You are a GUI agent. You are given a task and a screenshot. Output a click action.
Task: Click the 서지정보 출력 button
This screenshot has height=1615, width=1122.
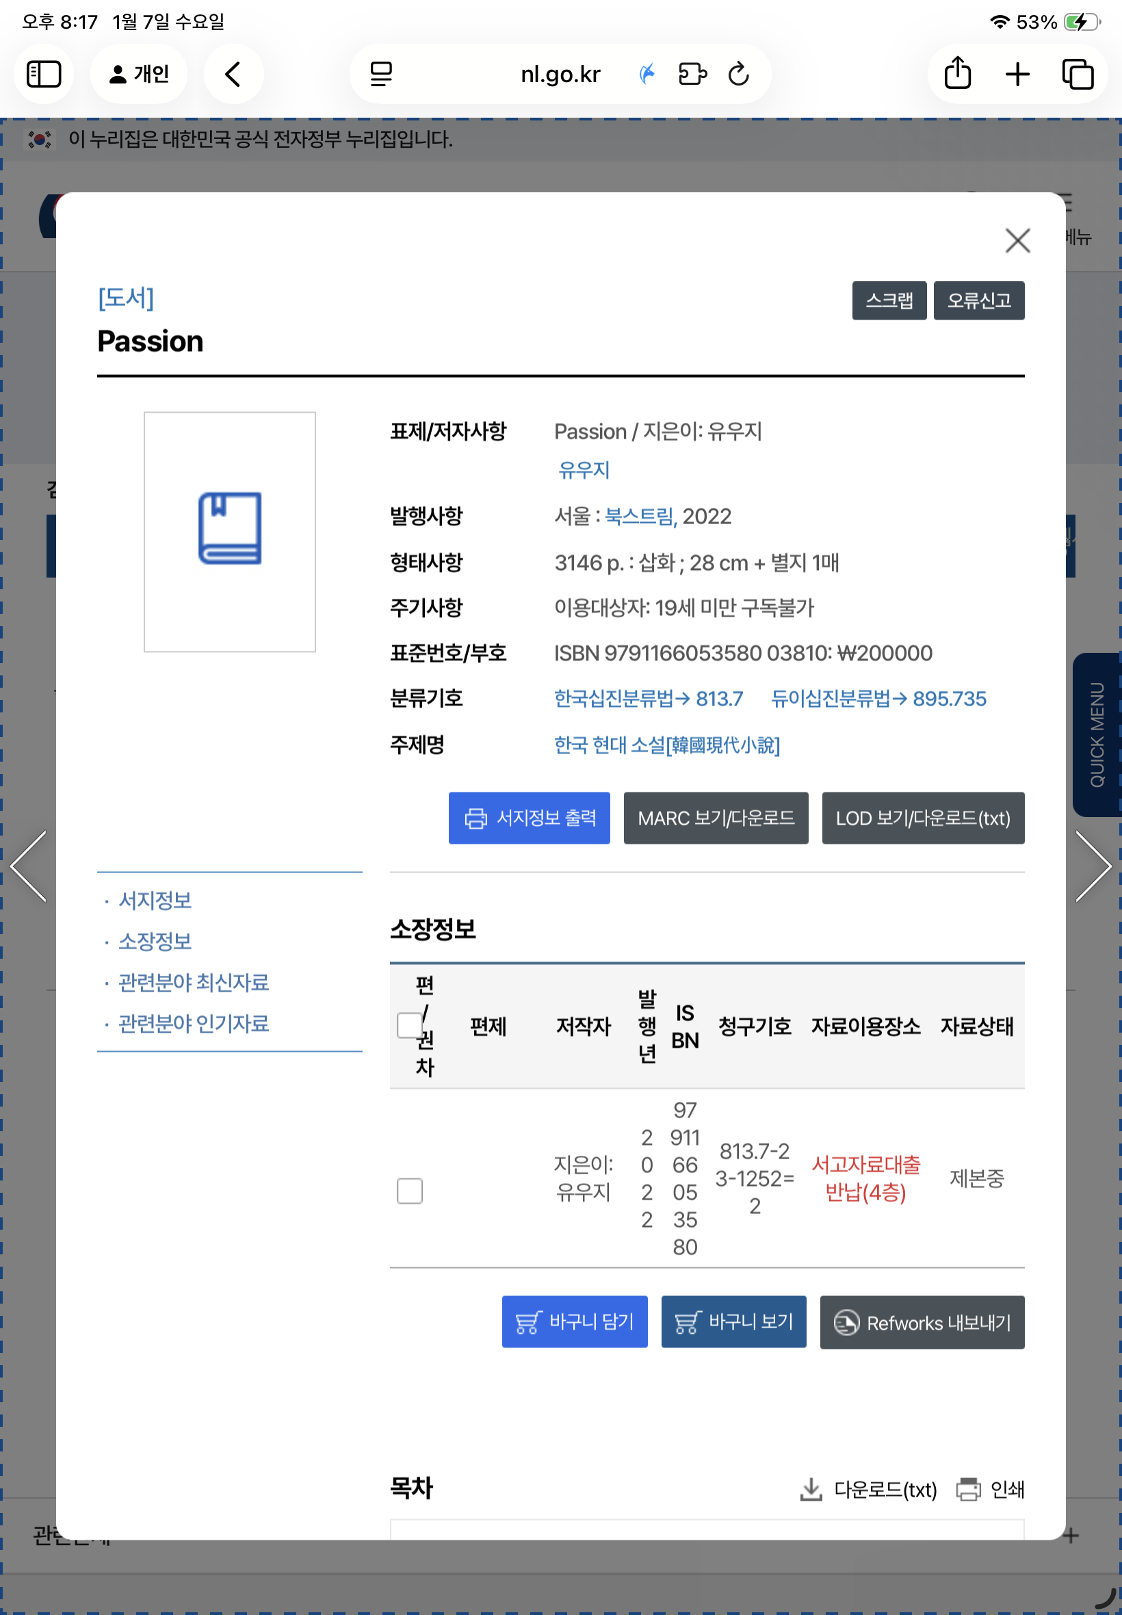pyautogui.click(x=529, y=818)
